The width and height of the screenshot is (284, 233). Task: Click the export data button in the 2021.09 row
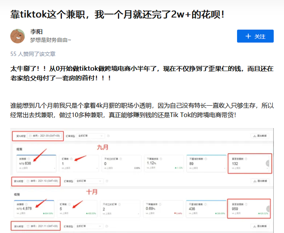click(x=260, y=136)
